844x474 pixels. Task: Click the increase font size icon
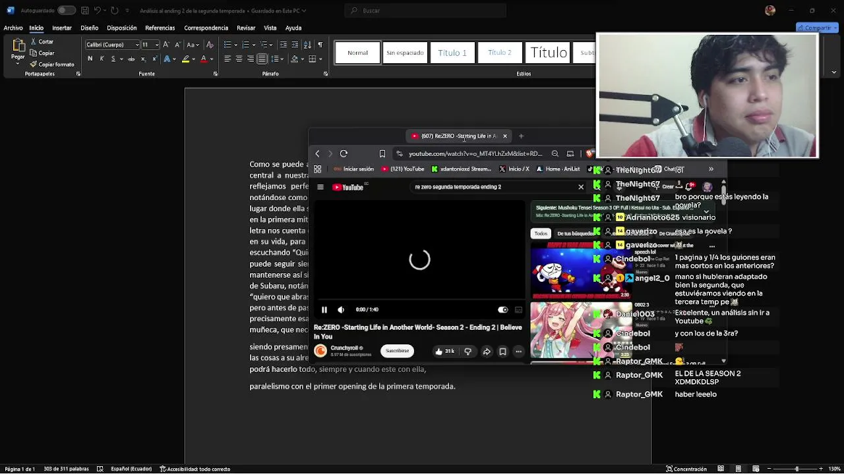pyautogui.click(x=166, y=45)
